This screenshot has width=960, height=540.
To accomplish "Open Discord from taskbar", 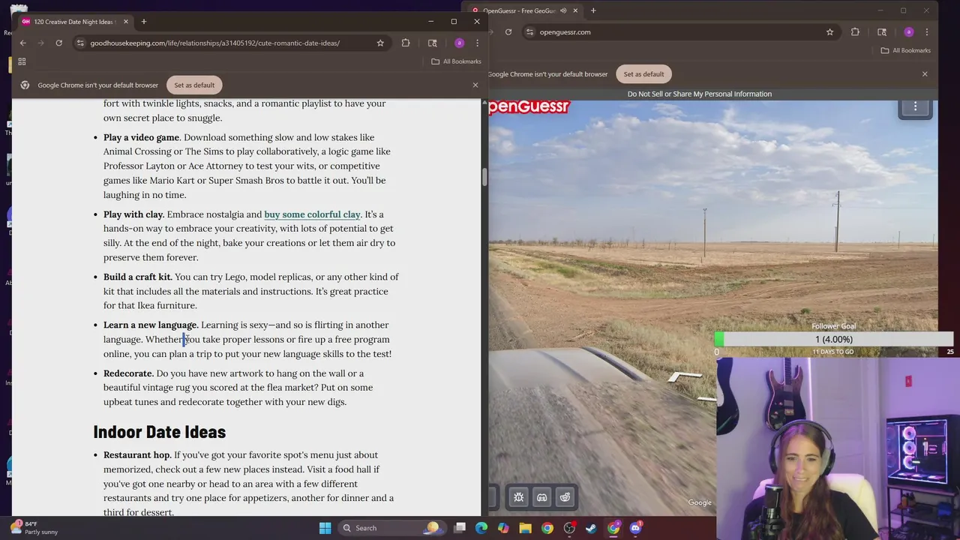I will pyautogui.click(x=635, y=528).
